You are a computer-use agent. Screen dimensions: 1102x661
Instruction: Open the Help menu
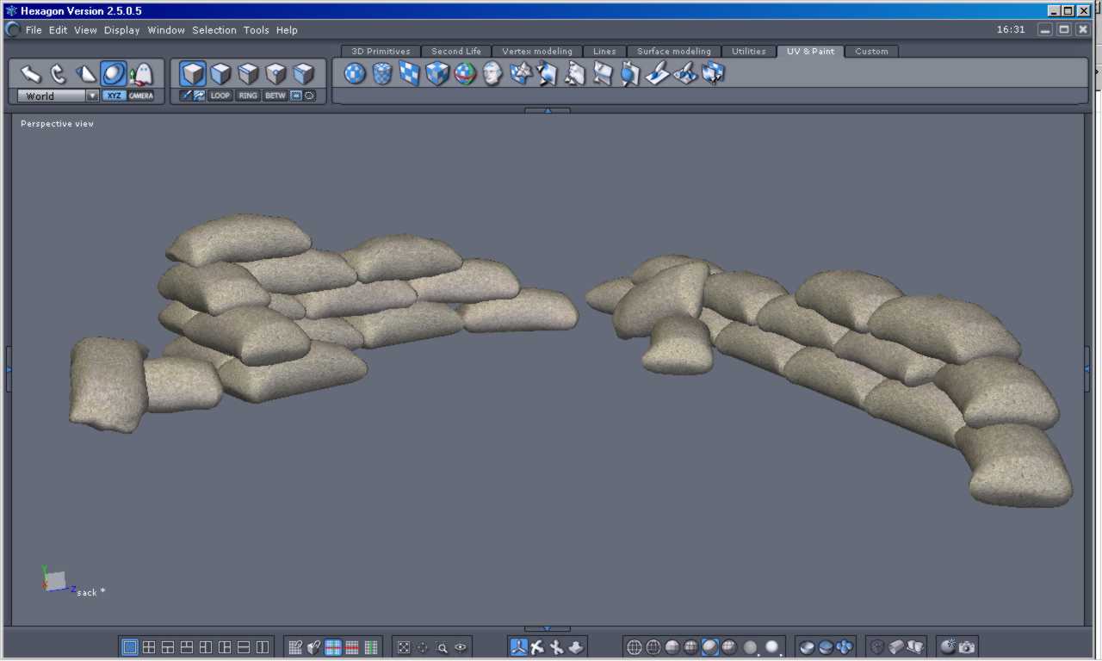287,30
